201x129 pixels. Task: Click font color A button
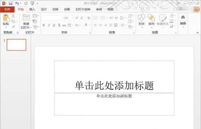86,25
